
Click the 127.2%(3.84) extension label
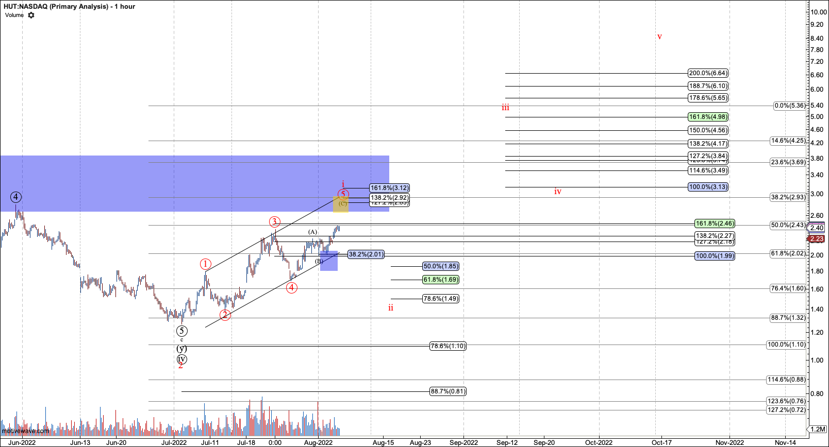pyautogui.click(x=708, y=156)
